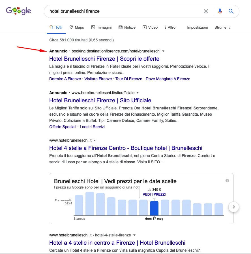Select the 'Stanotte' first price bar

click(79, 205)
